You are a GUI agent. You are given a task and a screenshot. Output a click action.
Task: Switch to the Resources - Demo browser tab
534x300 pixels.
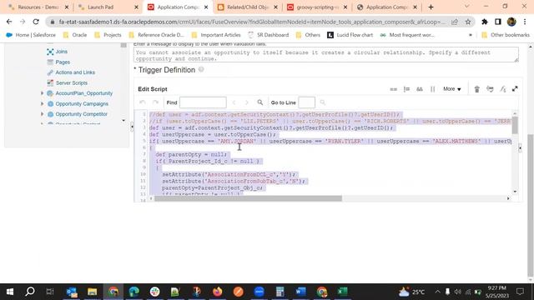coord(38,7)
